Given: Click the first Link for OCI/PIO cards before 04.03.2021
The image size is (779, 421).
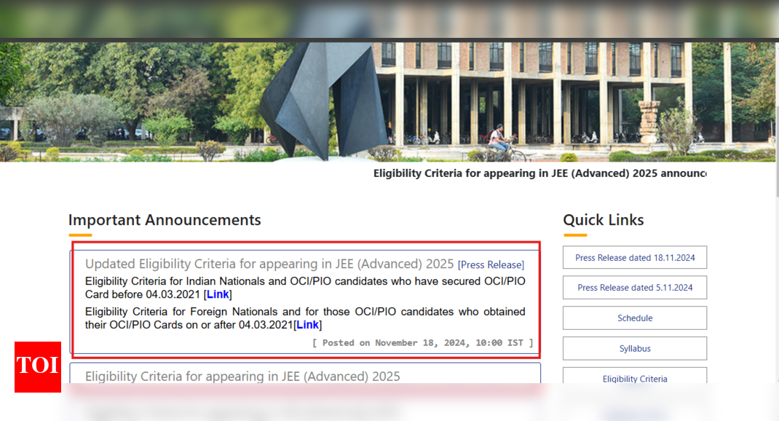Looking at the screenshot, I should click(218, 294).
